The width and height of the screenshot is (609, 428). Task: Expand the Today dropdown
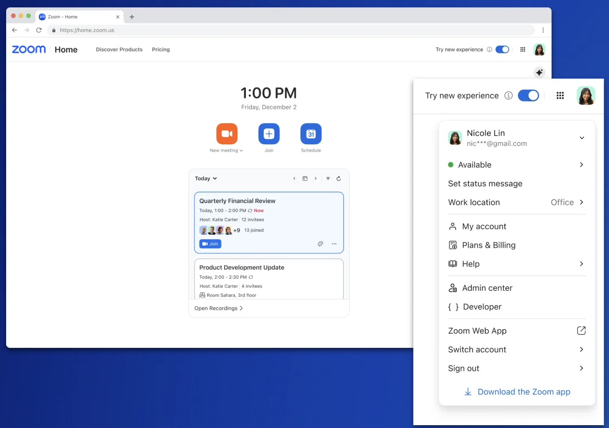206,179
